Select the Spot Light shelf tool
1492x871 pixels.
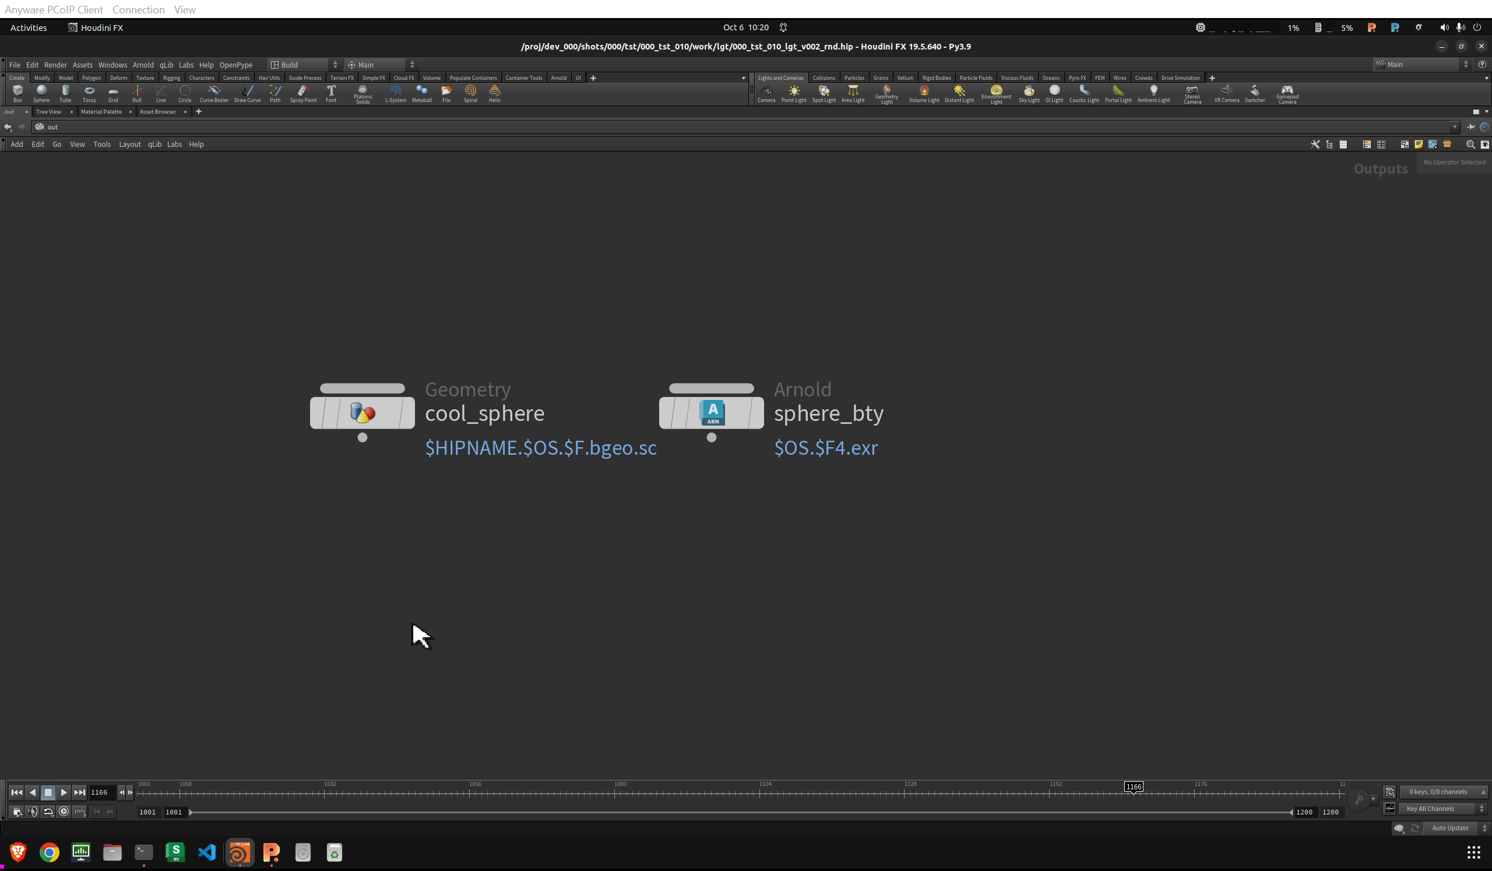click(x=824, y=93)
